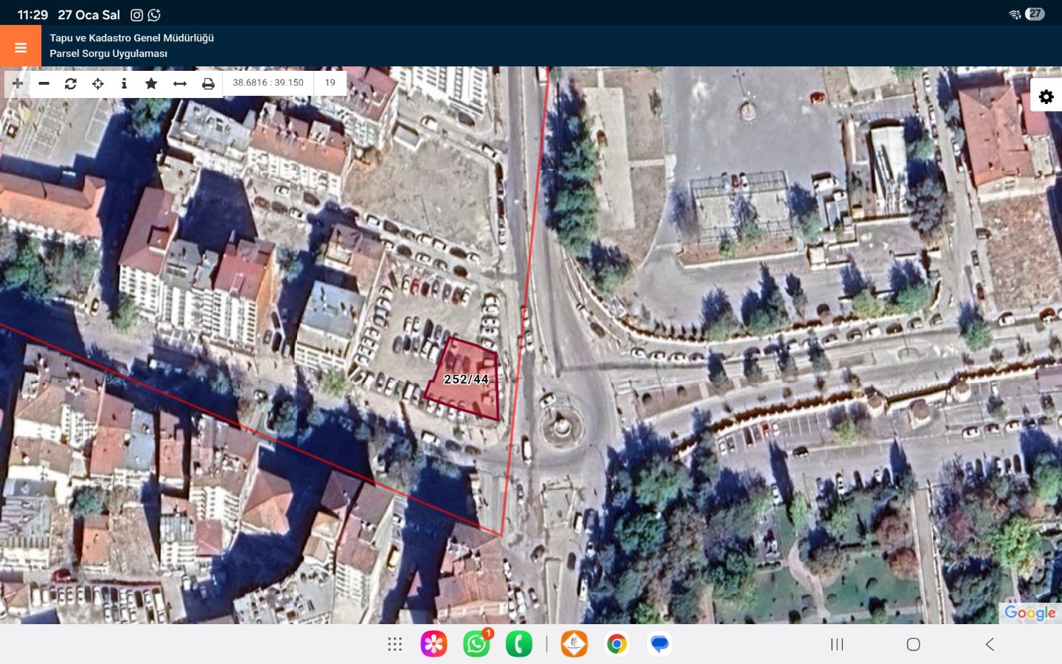Open the app drawer grid icon
The image size is (1062, 664).
[395, 644]
